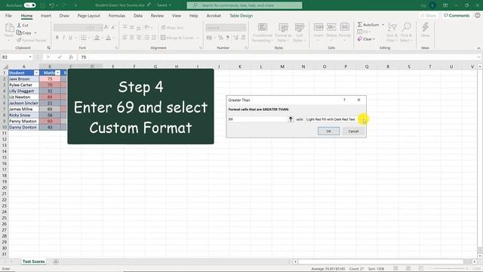Open the Number Format dropdown
This screenshot has width=483, height=272.
point(244,27)
